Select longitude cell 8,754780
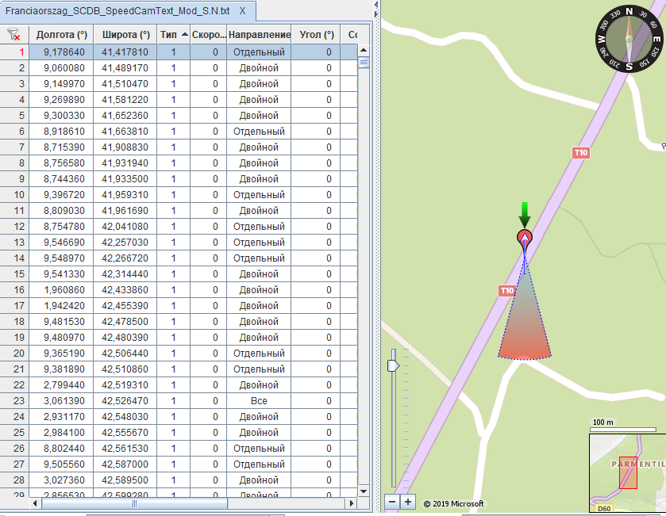 pos(61,227)
